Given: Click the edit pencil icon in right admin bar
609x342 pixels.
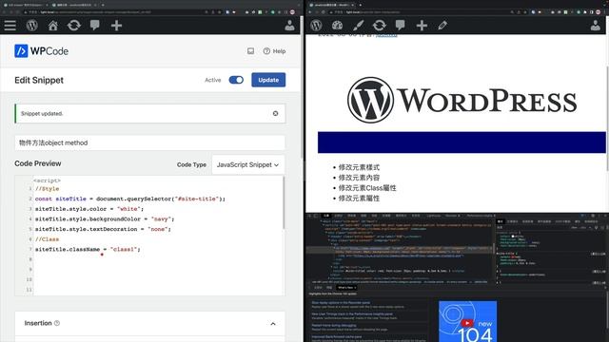Looking at the screenshot, I should point(442,26).
